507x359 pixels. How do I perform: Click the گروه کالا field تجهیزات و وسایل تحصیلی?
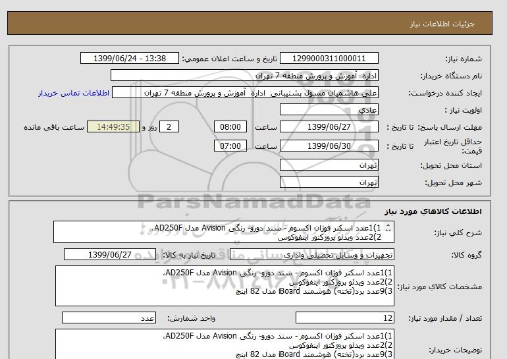(311, 254)
